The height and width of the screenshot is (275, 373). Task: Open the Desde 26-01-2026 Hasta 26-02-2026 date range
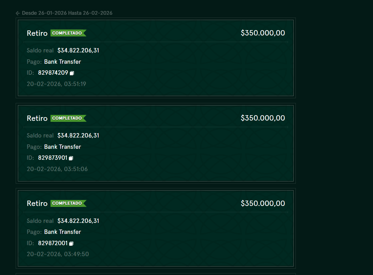pos(67,13)
